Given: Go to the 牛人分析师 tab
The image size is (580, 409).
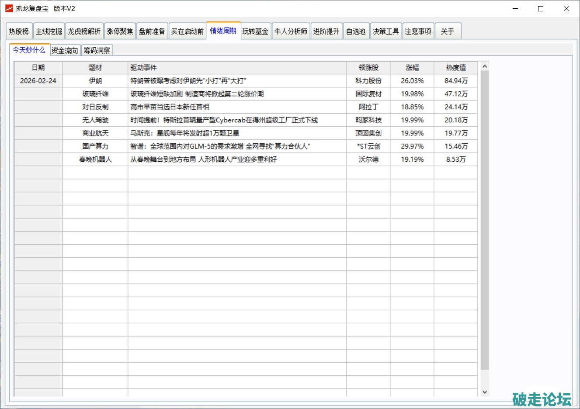Looking at the screenshot, I should point(291,31).
